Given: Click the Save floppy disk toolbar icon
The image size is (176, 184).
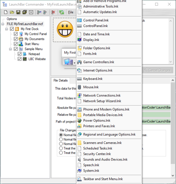Looking at the screenshot, I should pos(18,12).
